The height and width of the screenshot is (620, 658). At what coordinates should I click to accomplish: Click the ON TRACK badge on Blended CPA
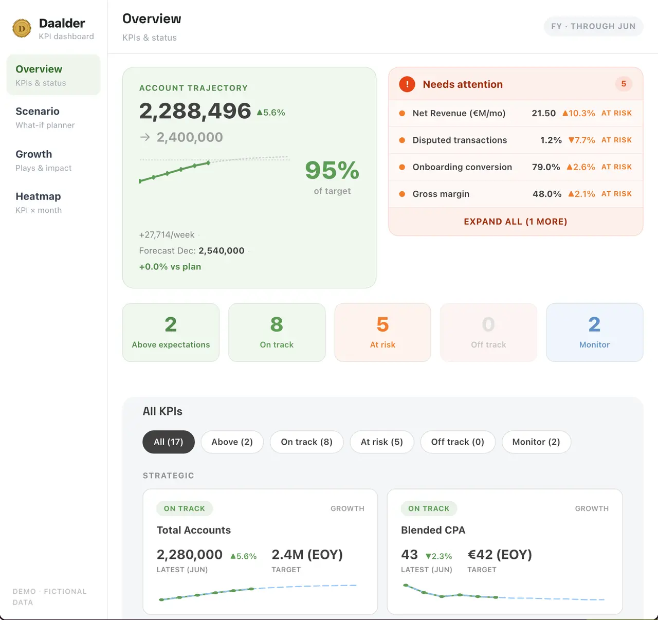pos(429,508)
